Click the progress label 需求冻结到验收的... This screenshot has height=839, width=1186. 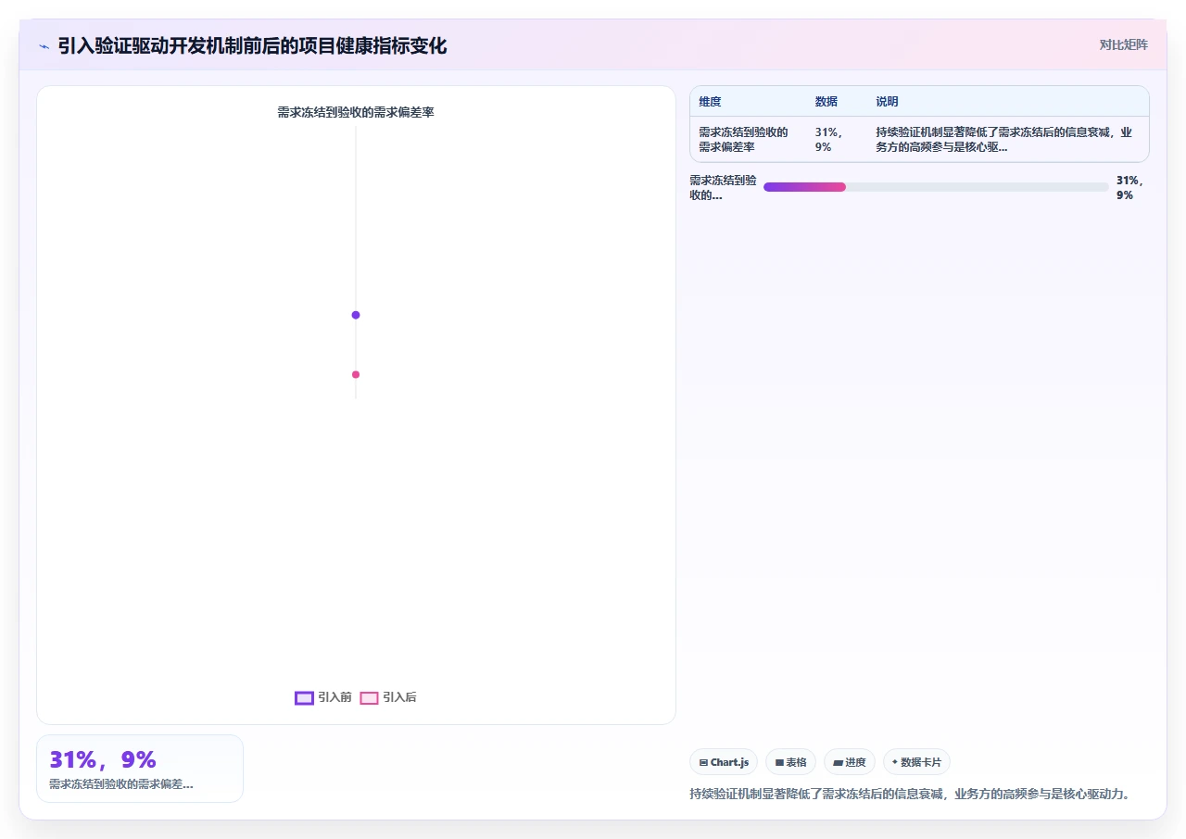pos(723,187)
